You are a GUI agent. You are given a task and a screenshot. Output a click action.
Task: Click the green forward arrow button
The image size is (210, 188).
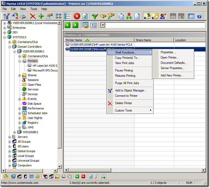(75, 25)
